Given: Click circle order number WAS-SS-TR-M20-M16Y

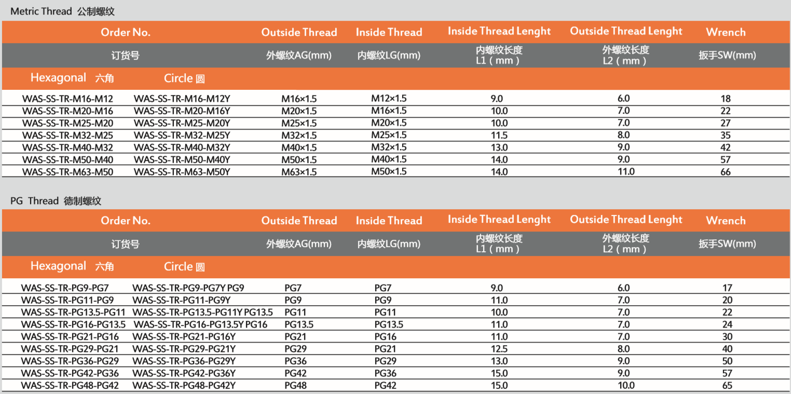Looking at the screenshot, I should click(182, 111).
